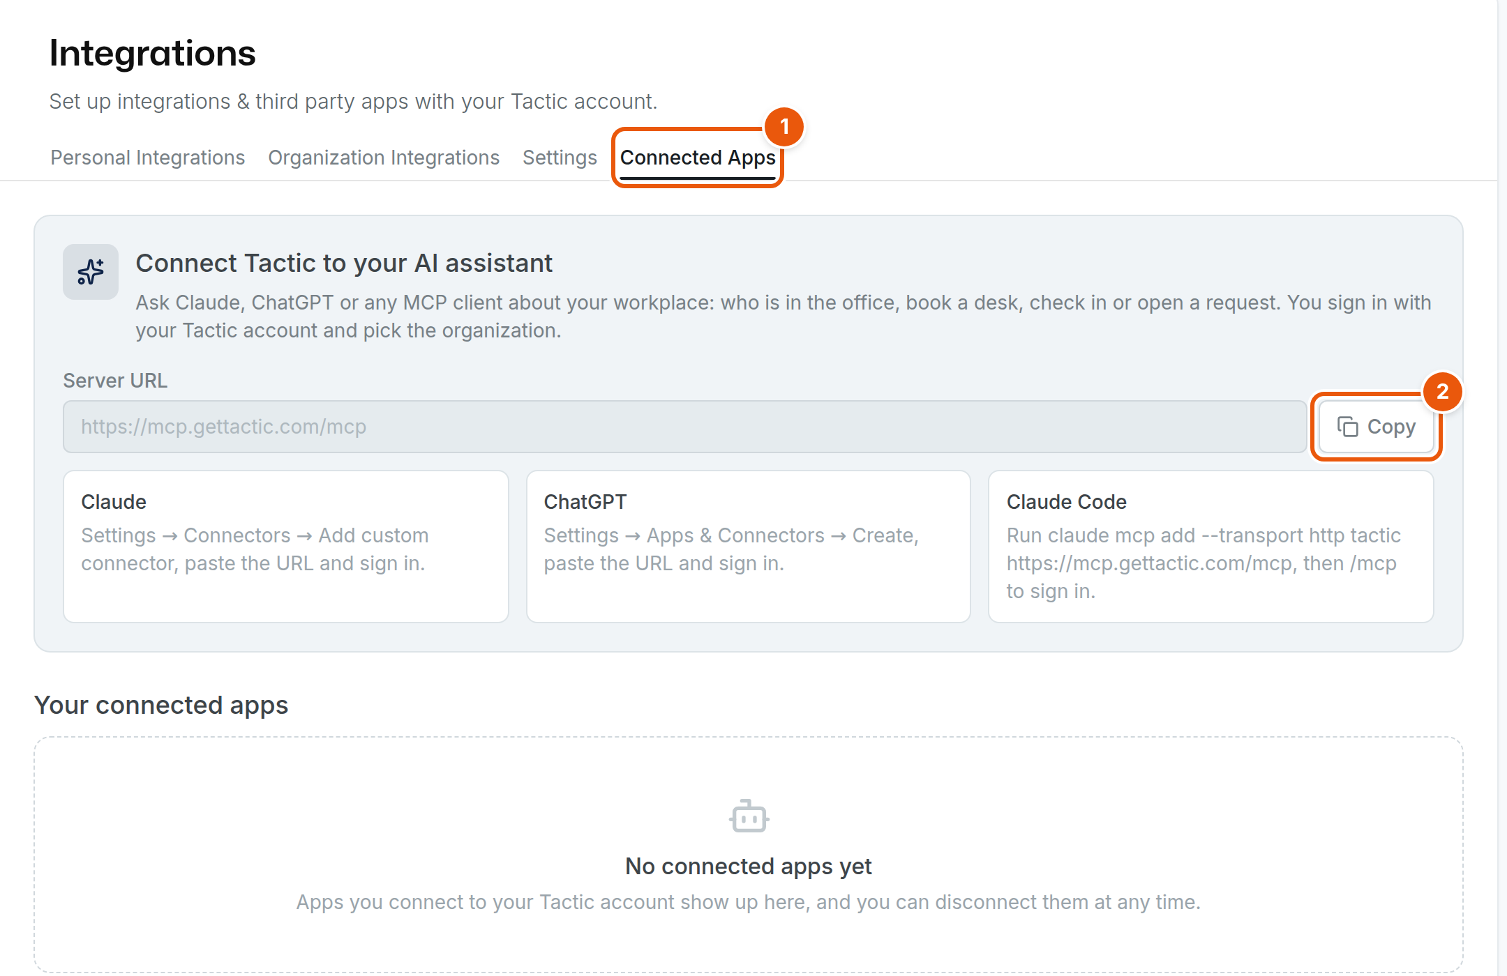Viewport: 1507px width, 976px height.
Task: Click the sparkle AI assistant icon
Action: 91,272
